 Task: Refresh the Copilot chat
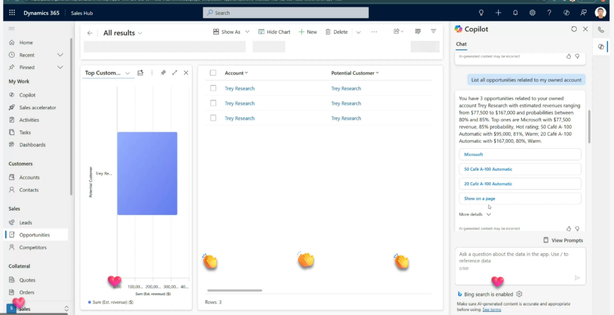574,29
